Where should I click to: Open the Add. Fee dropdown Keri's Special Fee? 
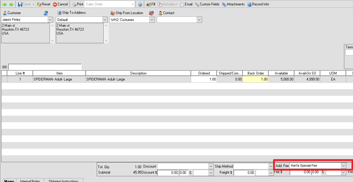coord(343,165)
